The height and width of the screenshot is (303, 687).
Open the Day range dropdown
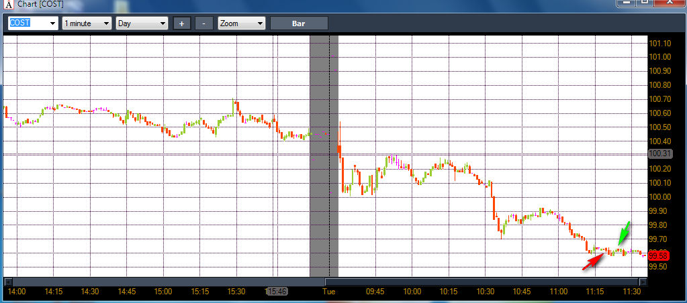pyautogui.click(x=142, y=23)
